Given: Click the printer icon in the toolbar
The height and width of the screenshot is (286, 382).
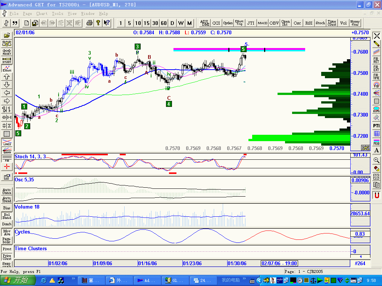Looking at the screenshot, I should tap(89, 23).
